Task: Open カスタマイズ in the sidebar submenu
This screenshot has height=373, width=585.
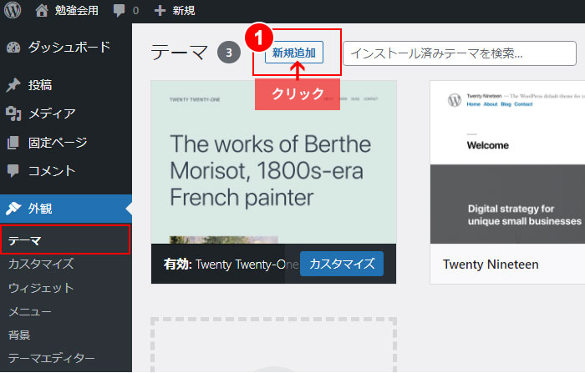Action: 41,264
